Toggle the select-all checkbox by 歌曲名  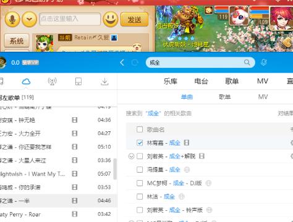140,129
